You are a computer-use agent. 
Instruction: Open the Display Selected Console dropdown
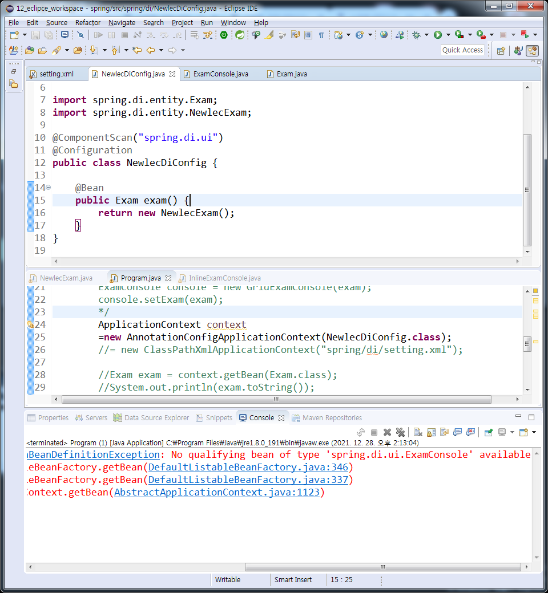click(512, 432)
